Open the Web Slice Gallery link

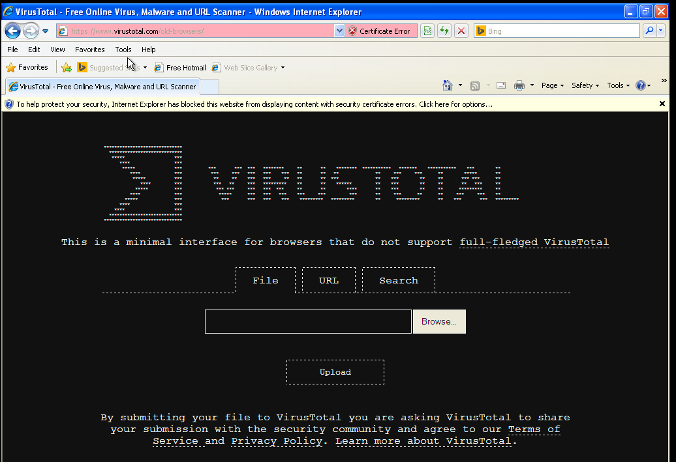click(x=245, y=68)
